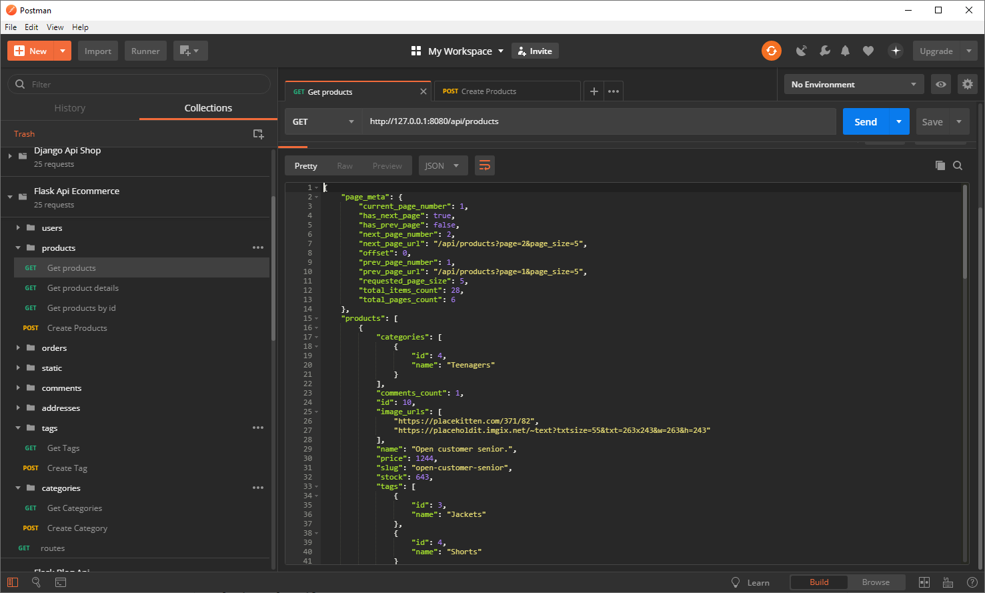Open keyboard shortcuts icon
Image resolution: width=985 pixels, height=593 pixels.
coord(948,582)
